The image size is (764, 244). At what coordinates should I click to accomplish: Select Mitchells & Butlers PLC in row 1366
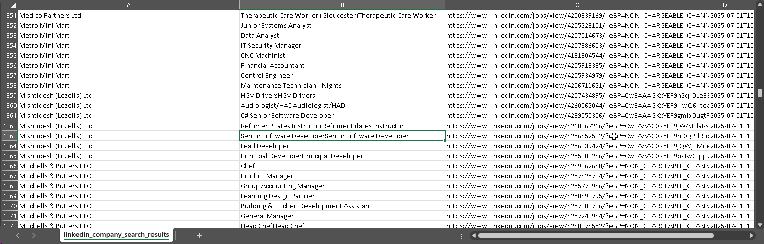click(x=129, y=166)
